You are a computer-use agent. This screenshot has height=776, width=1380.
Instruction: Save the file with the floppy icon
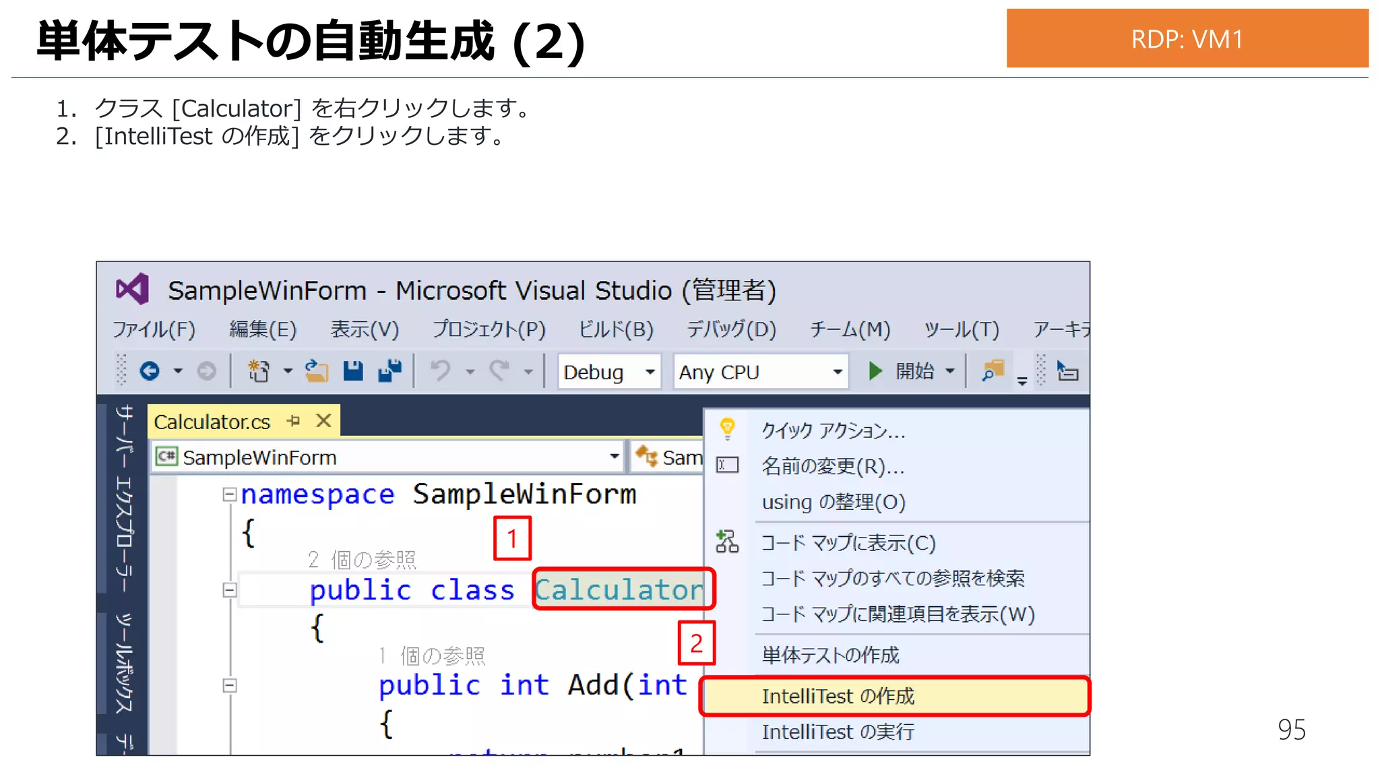point(353,371)
